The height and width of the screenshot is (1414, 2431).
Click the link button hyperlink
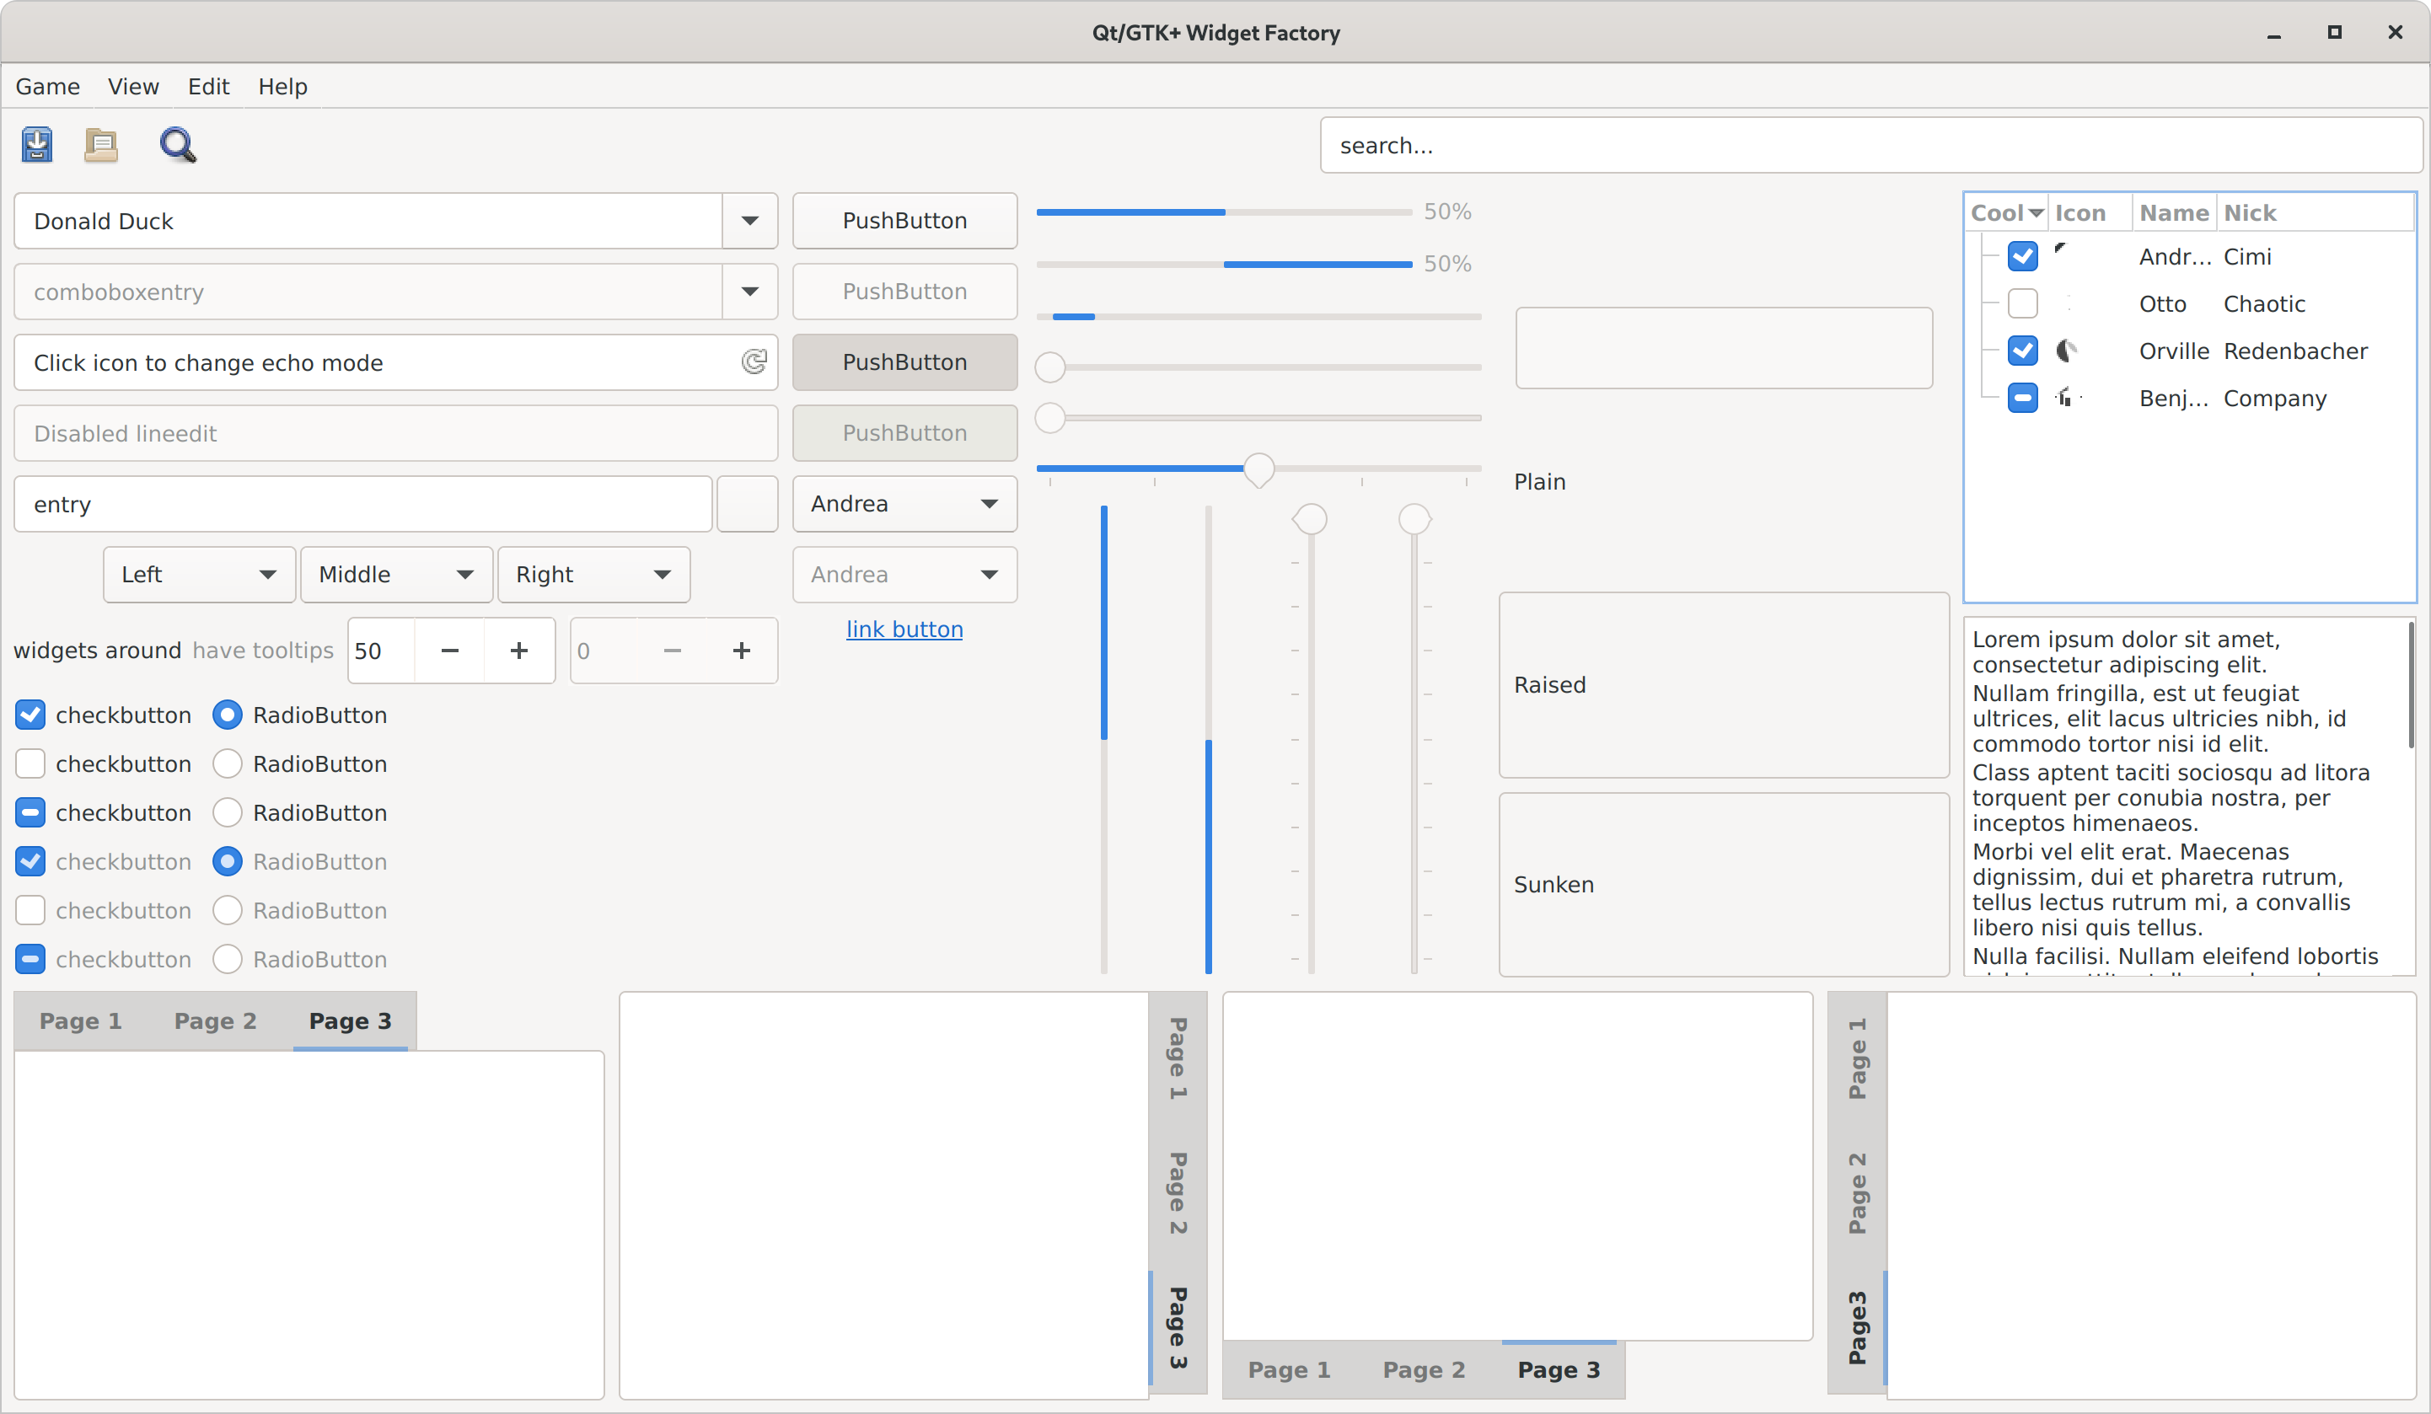click(904, 629)
